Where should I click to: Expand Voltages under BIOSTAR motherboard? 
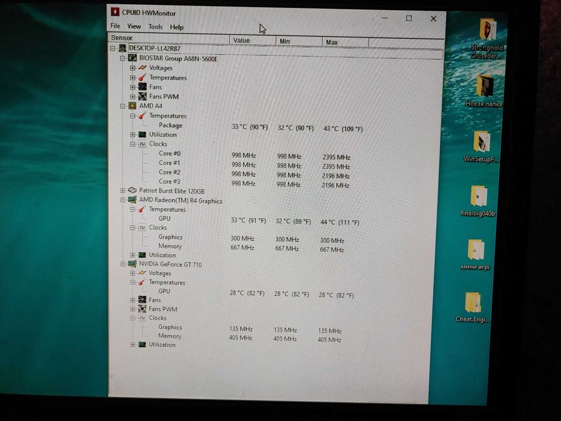pyautogui.click(x=133, y=67)
